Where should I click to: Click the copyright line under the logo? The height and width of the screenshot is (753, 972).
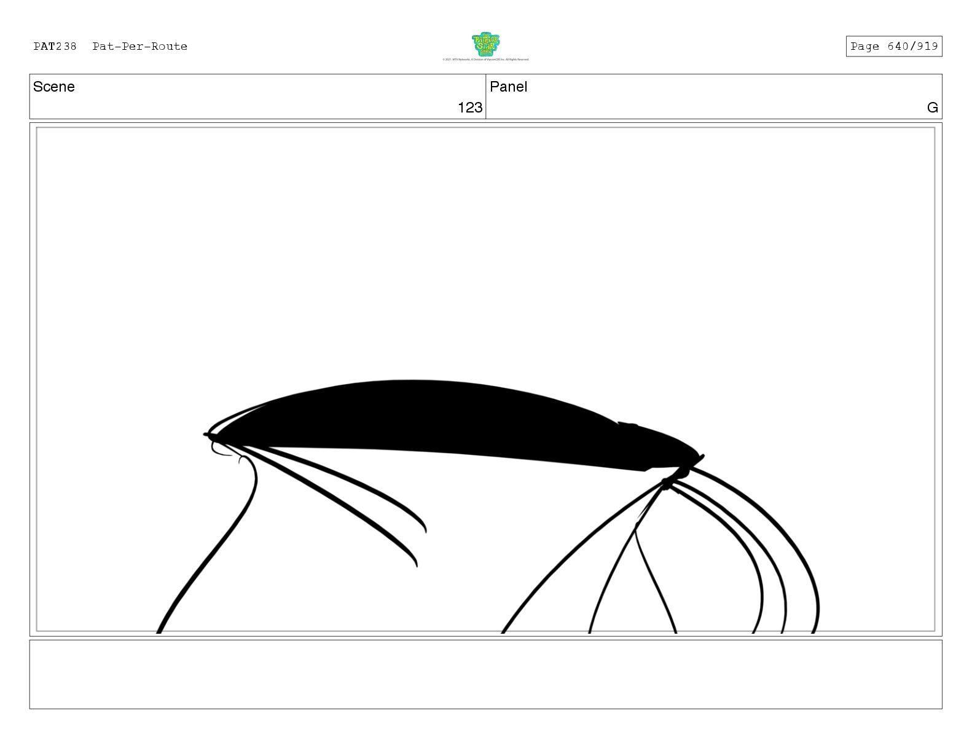click(x=485, y=60)
